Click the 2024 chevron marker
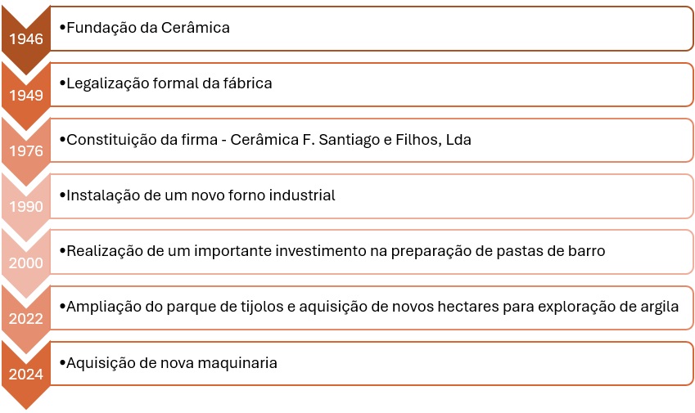The width and height of the screenshot is (695, 413). click(x=25, y=374)
